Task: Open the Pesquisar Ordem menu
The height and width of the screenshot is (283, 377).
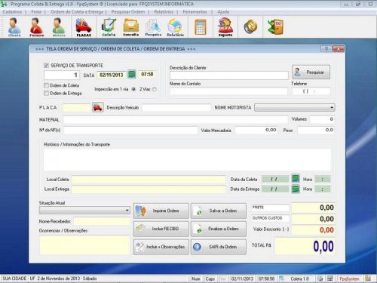Action: (128, 12)
